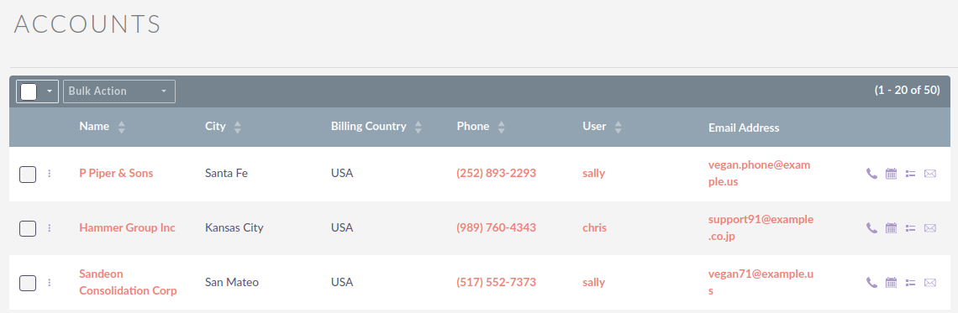Open the calendar icon for P Piper & Sons
Screen dimensions: 958x313
click(x=892, y=173)
